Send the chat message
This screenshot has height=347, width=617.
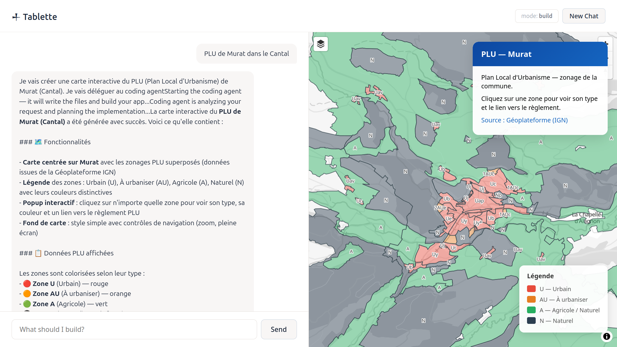coord(279,329)
